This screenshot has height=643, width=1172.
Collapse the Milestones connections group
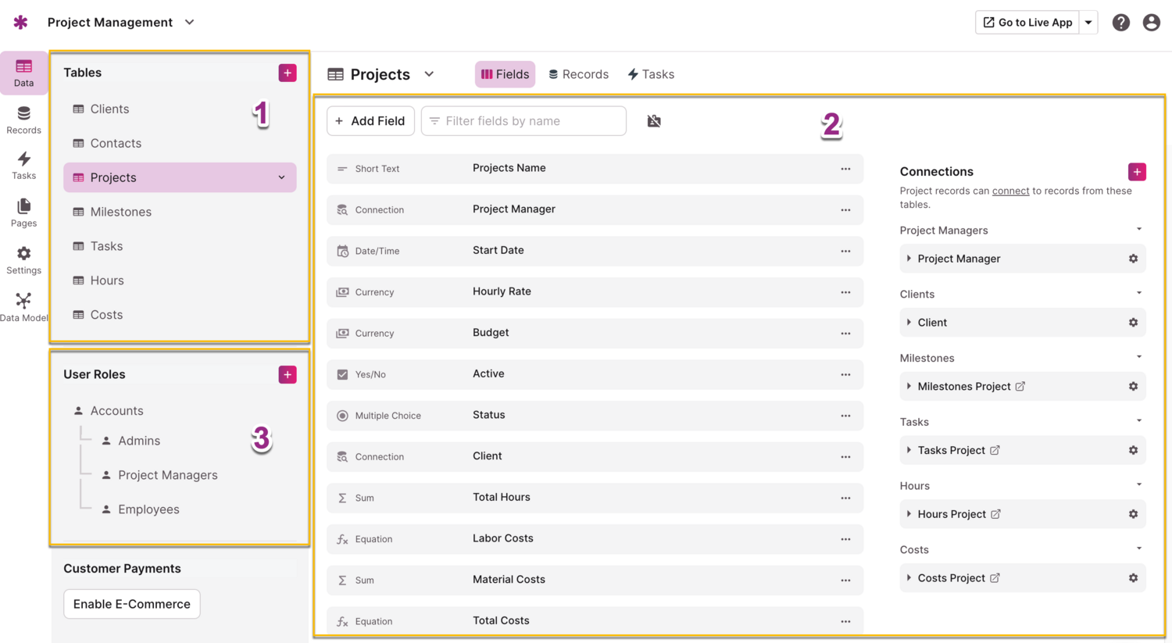[1138, 357]
